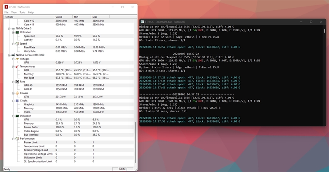Image resolution: width=329 pixels, height=172 pixels.
Task: Collapse the Temperatures group
Action: coord(13,66)
